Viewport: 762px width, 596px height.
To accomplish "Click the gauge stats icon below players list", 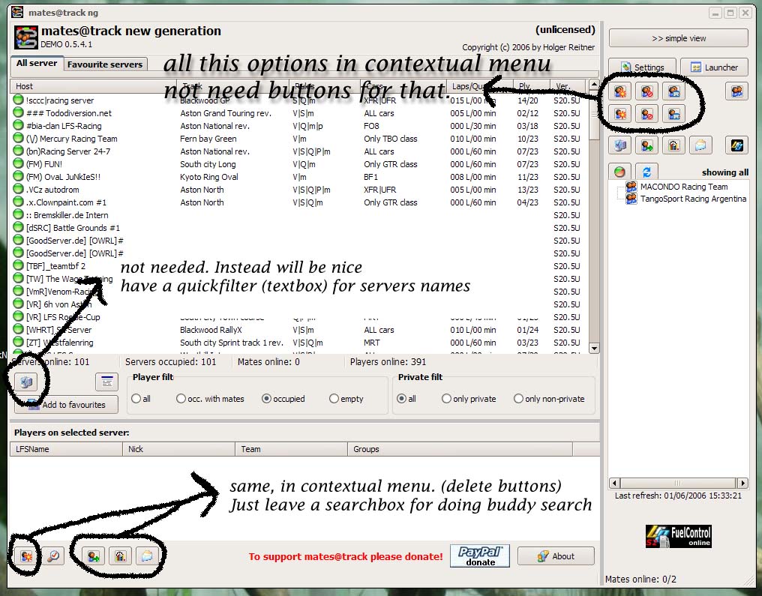I will [x=120, y=556].
